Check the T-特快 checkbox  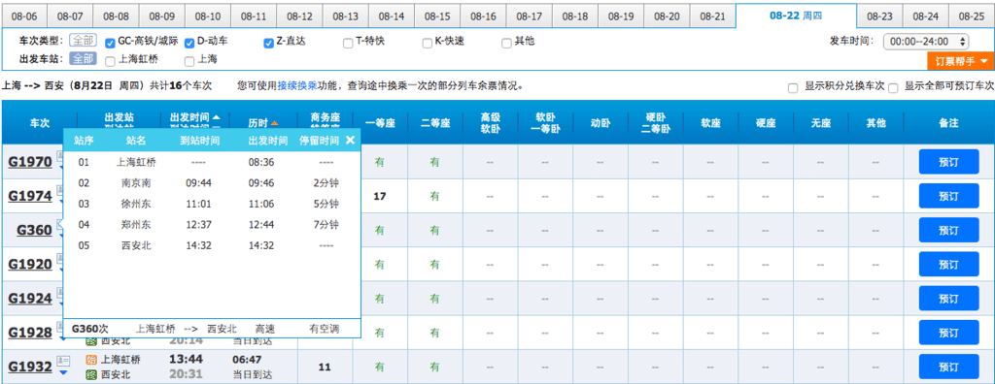point(348,43)
